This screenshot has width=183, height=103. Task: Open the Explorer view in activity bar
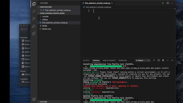[34, 4]
